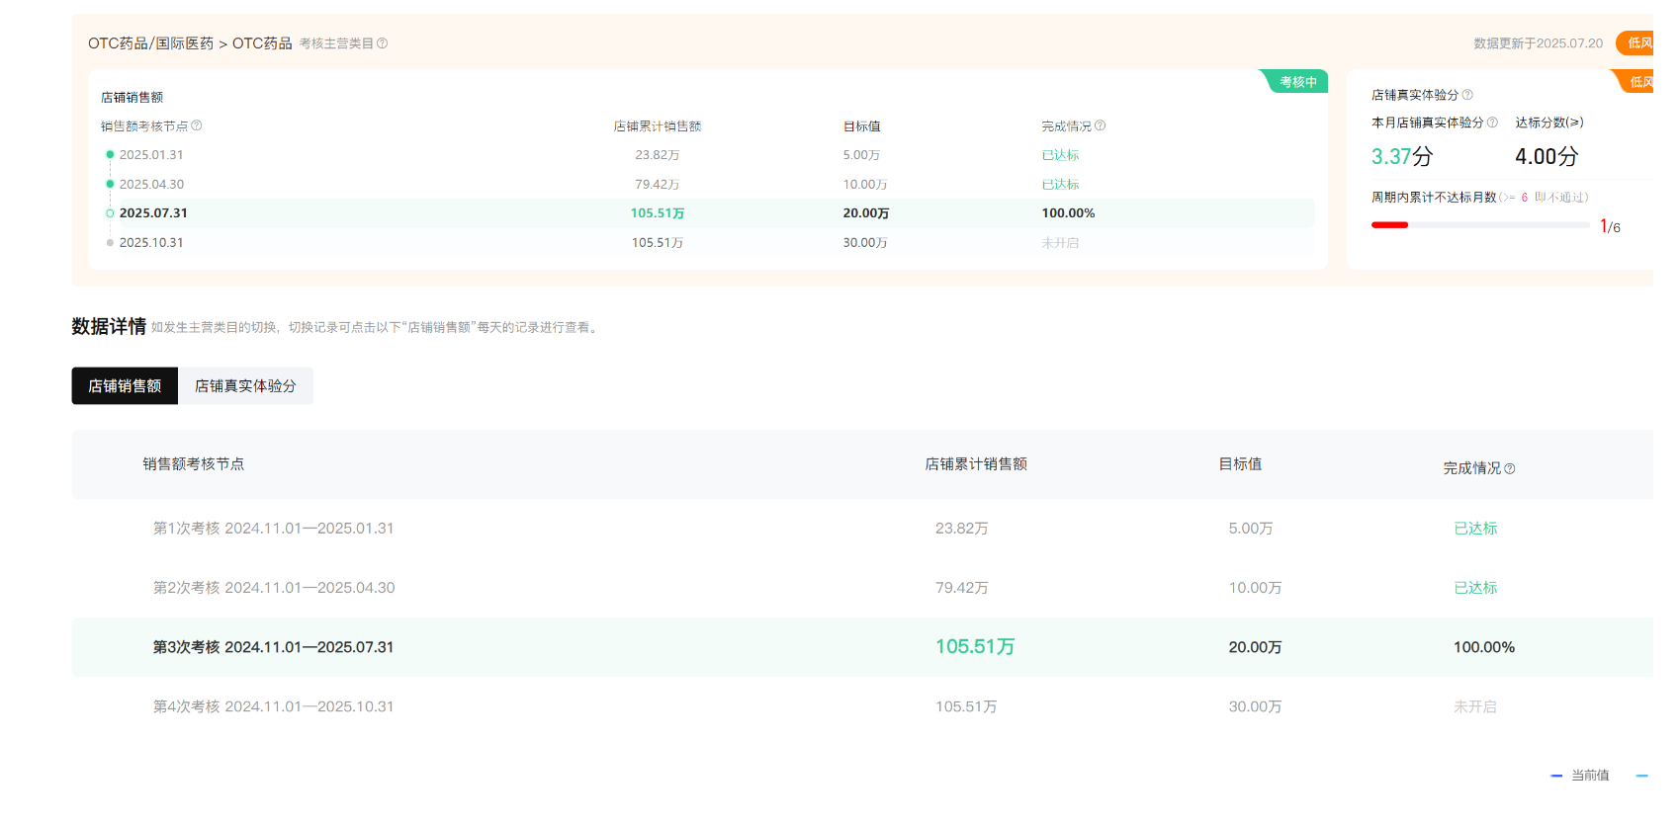Click help icon beside 本月店铺真实体验分
Viewport: 1680px width, 824px height.
(x=1492, y=123)
